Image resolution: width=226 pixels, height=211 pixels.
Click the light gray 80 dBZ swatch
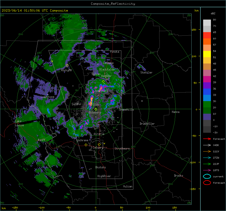click(x=207, y=23)
